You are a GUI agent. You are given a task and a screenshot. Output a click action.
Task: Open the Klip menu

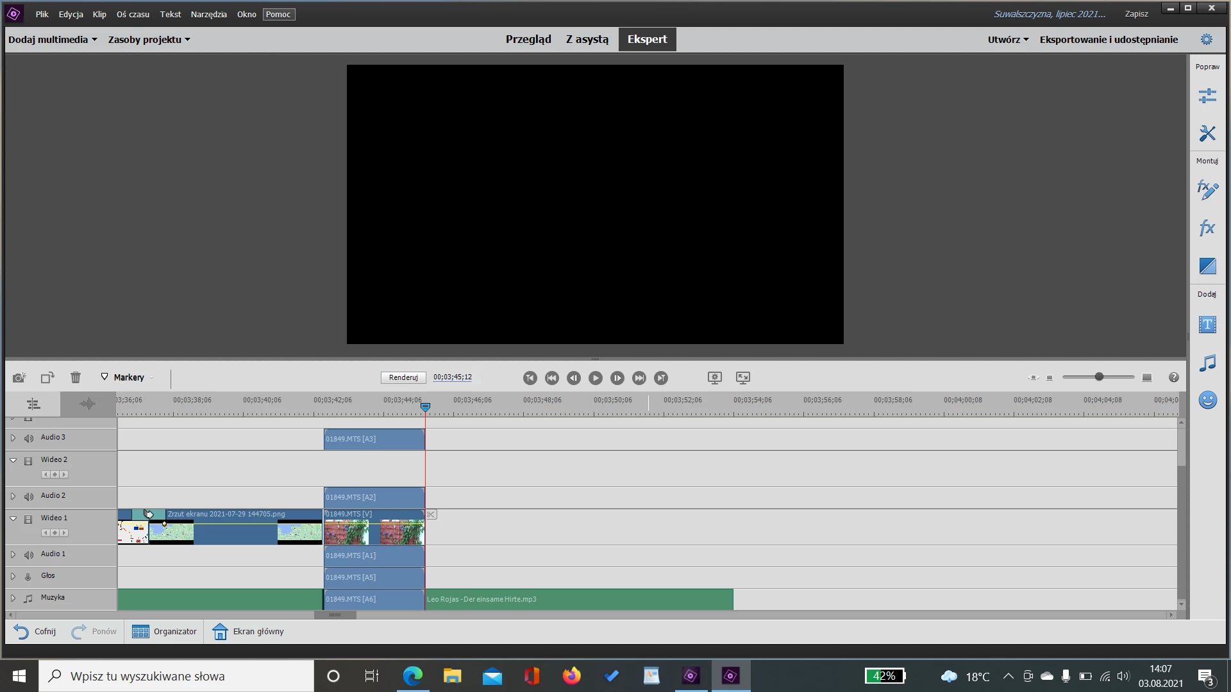tap(99, 14)
